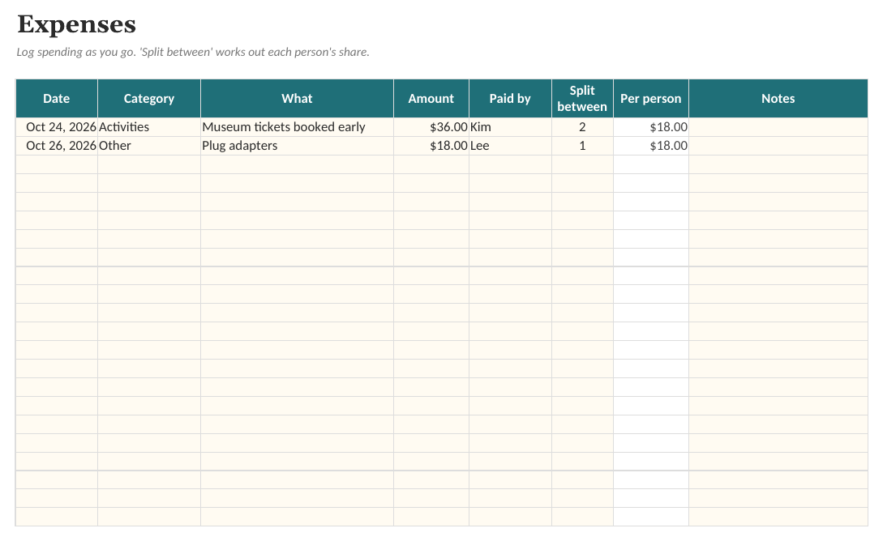Select the subtitle text about logging spending
Image resolution: width=883 pixels, height=541 pixels.
click(193, 53)
